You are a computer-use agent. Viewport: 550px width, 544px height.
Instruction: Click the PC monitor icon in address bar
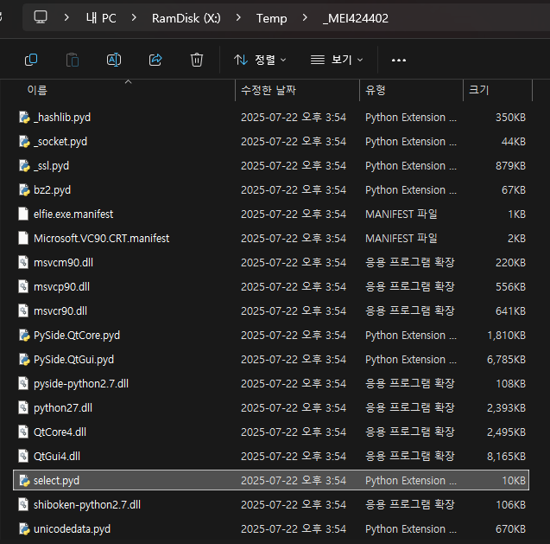pos(41,17)
